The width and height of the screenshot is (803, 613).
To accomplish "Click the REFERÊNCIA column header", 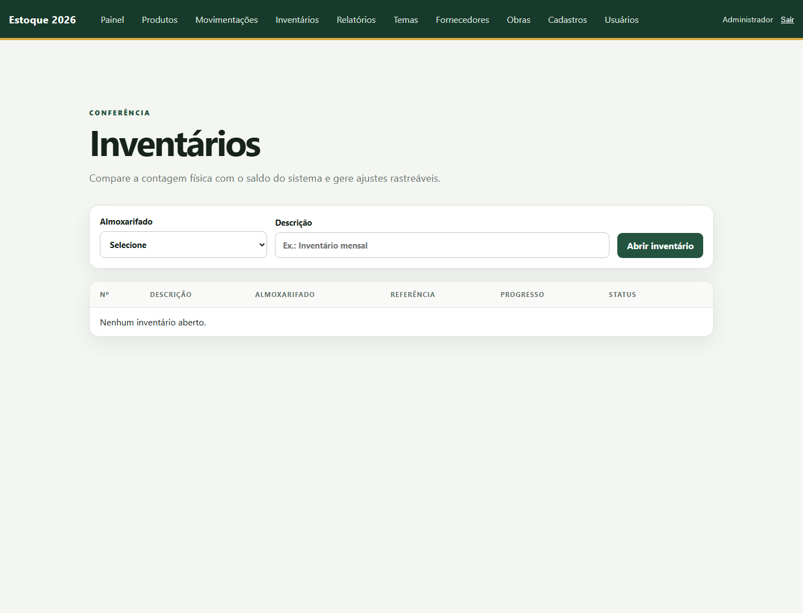I will point(413,294).
